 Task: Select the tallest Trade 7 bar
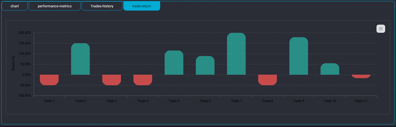[236, 54]
